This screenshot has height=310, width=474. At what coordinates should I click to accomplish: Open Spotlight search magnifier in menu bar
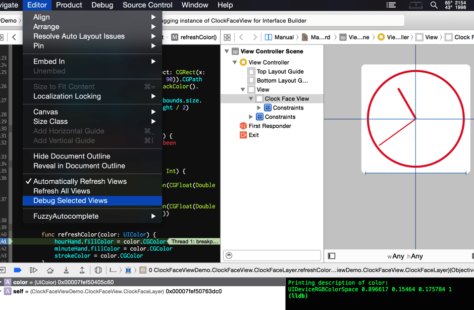tap(434, 5)
